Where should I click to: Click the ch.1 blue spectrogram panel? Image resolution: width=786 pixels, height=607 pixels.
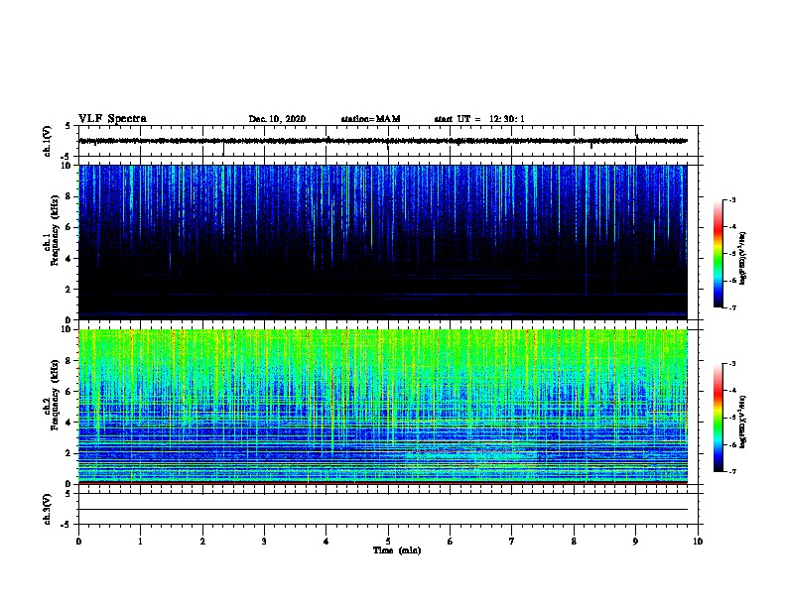coord(383,242)
